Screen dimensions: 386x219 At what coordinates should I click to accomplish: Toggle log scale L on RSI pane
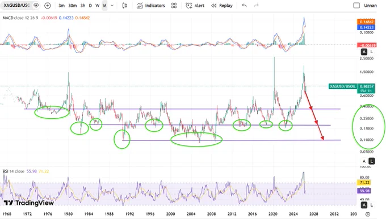tap(371, 205)
